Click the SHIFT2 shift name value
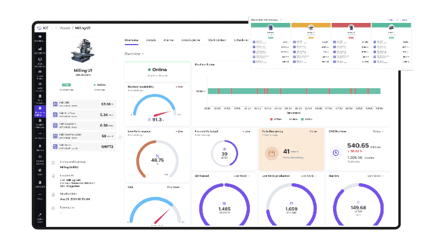 (107, 146)
